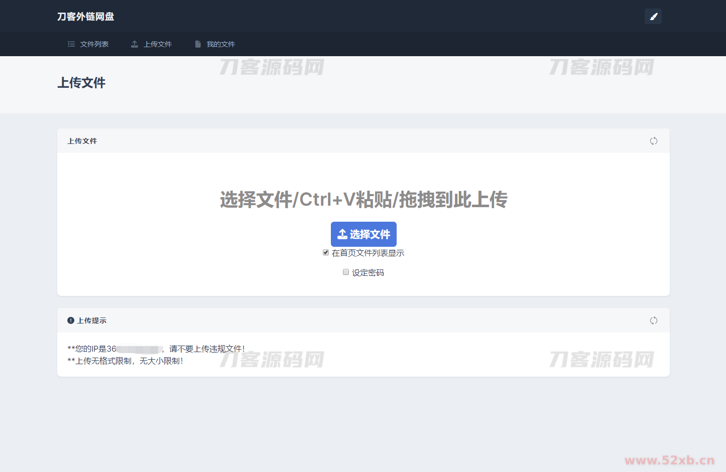726x472 pixels.
Task: Enable the 设定密码 checkbox
Action: tap(346, 272)
